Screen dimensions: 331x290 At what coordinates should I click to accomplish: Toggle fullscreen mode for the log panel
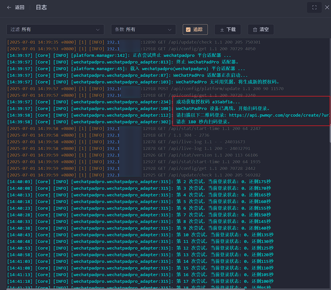pos(314,7)
